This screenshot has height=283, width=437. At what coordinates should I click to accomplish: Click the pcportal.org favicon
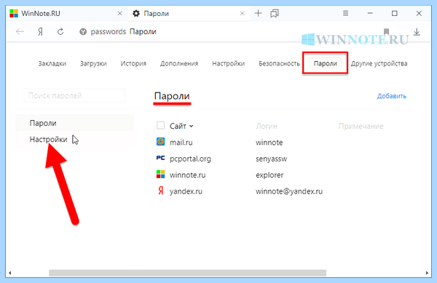(x=160, y=158)
